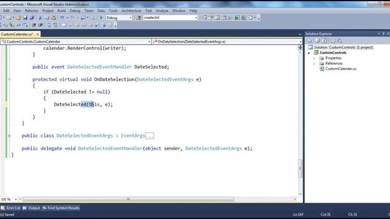Increase line indent using toolbar icon
The width and height of the screenshot is (390, 219).
coord(41,25)
